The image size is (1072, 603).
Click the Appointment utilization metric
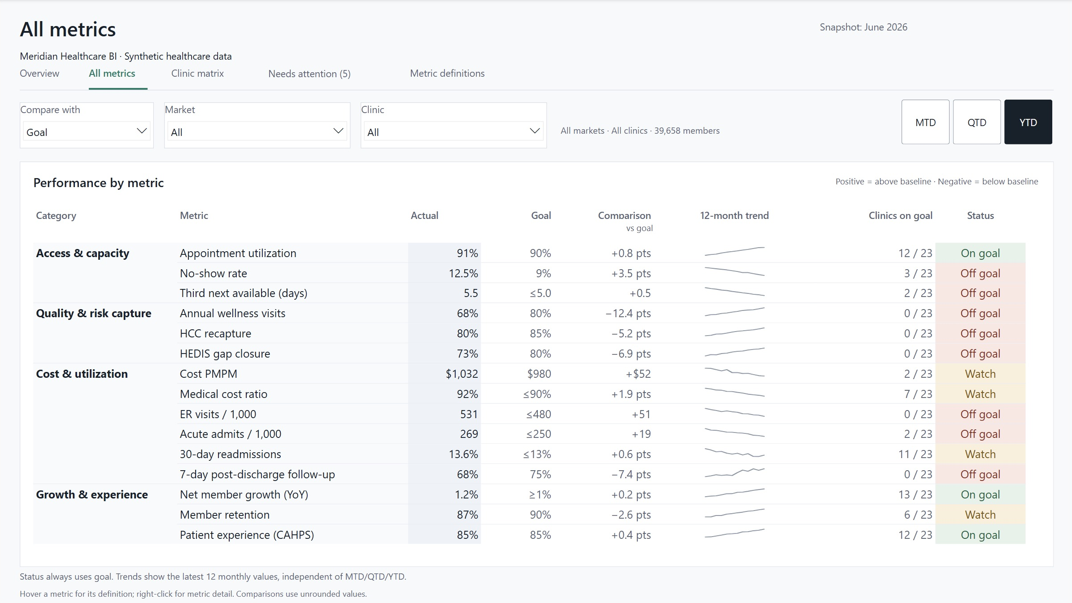point(238,253)
